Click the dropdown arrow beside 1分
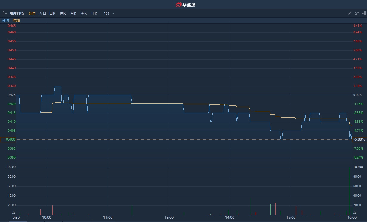367x222 pixels. click(x=113, y=13)
